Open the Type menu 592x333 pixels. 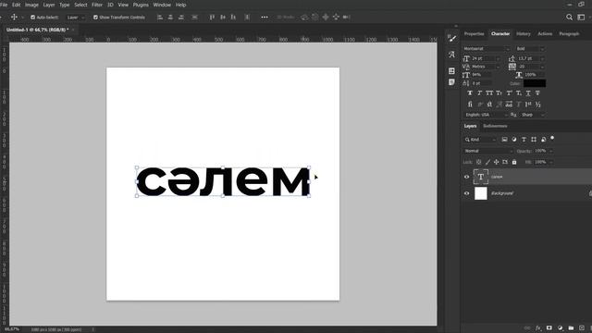click(x=64, y=5)
